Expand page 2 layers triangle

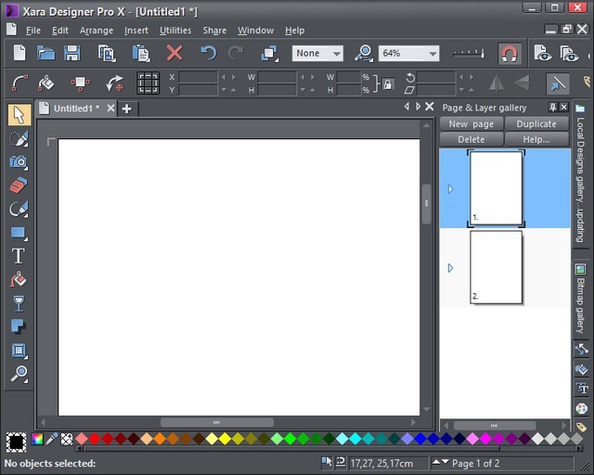pos(450,268)
